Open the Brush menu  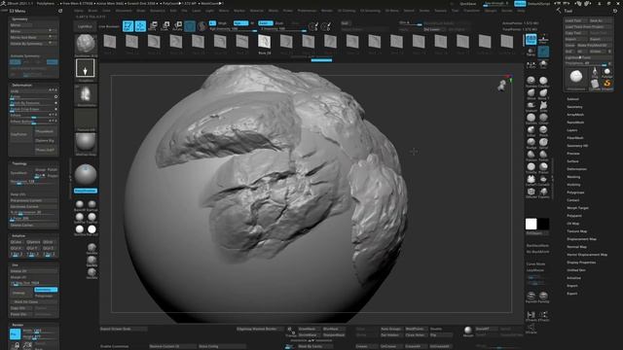[x=92, y=11]
